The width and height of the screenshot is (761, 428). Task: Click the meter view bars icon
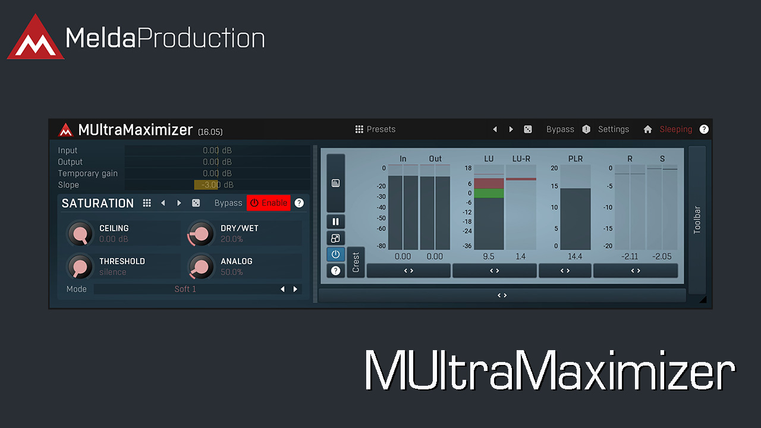coord(335,183)
